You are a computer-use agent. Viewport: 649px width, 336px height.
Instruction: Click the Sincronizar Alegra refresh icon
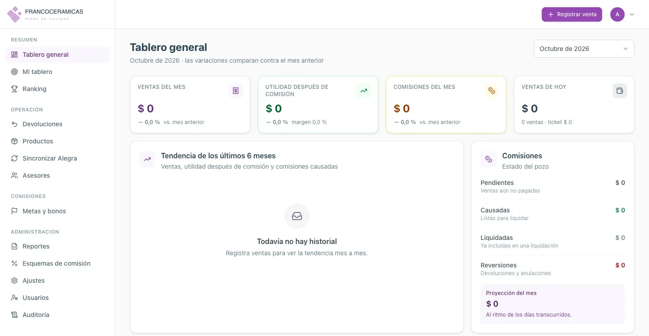(x=14, y=158)
